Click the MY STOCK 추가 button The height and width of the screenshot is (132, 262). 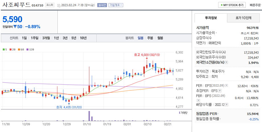[x=232, y=5]
